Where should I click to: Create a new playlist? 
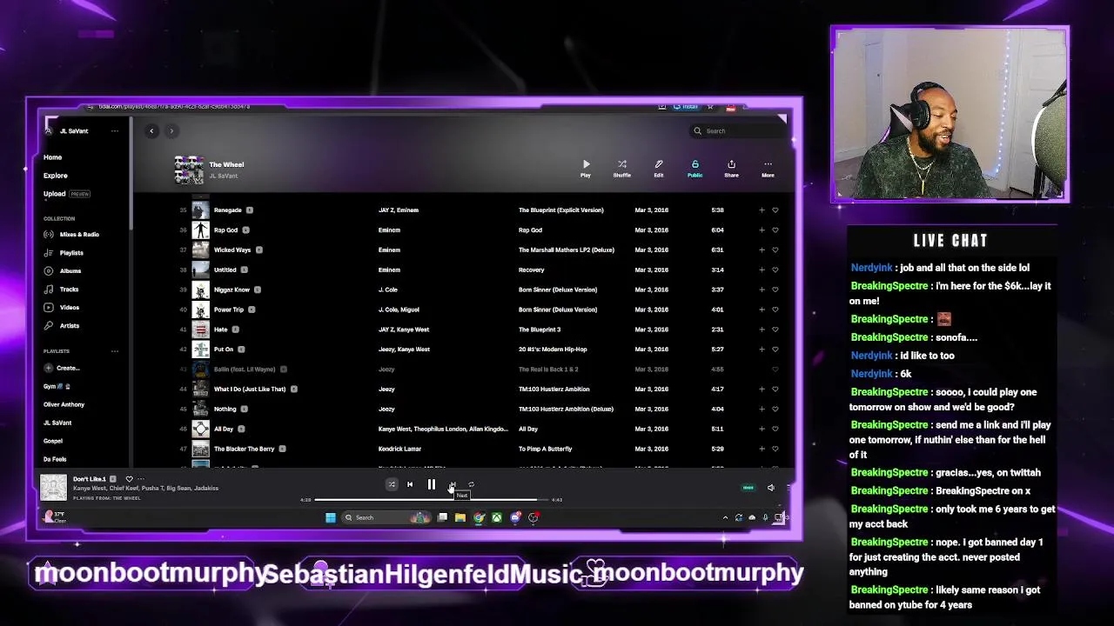coord(62,369)
